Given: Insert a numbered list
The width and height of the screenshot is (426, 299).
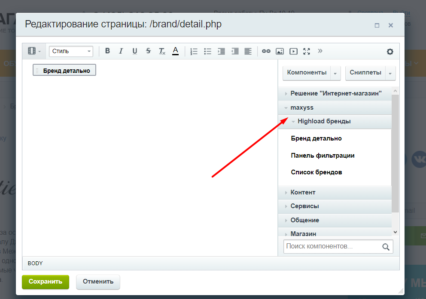Looking at the screenshot, I should [x=194, y=51].
